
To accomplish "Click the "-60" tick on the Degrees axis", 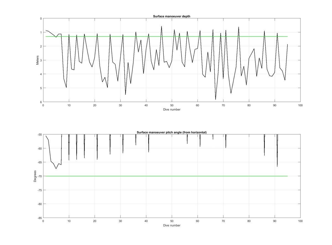I will (39, 148).
